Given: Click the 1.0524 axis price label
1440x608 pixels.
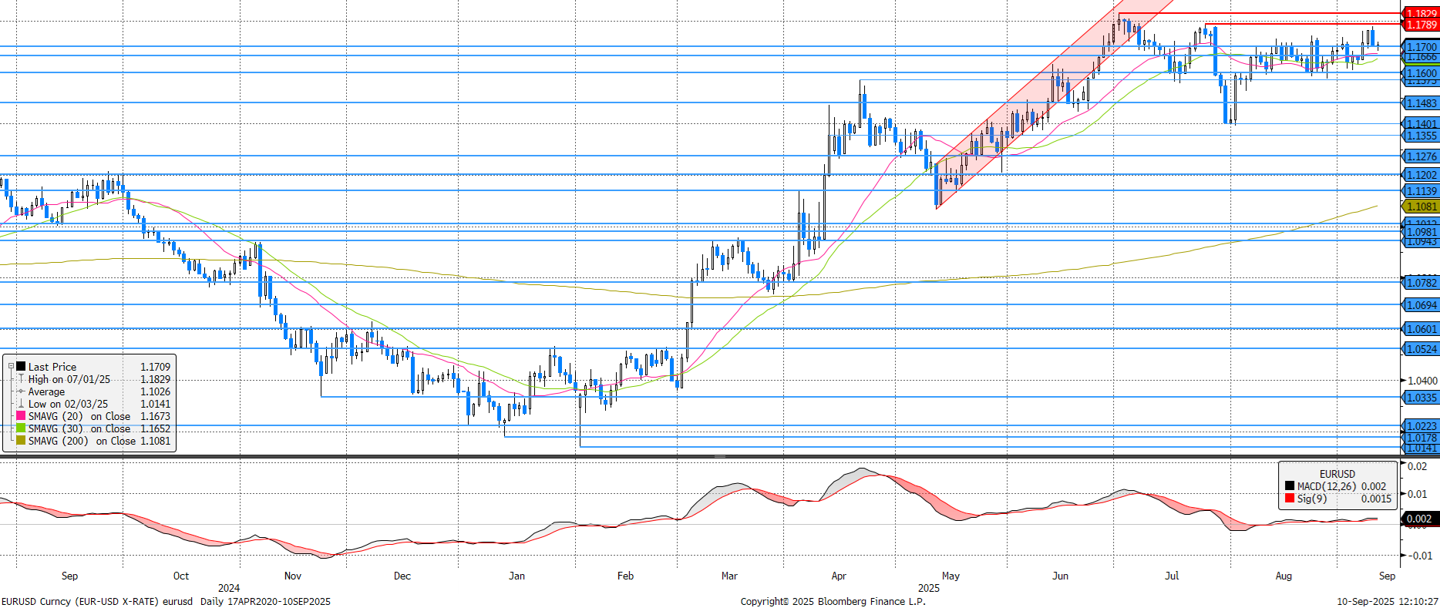Looking at the screenshot, I should click(x=1420, y=349).
